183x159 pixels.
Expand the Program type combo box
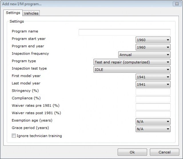click(132, 62)
